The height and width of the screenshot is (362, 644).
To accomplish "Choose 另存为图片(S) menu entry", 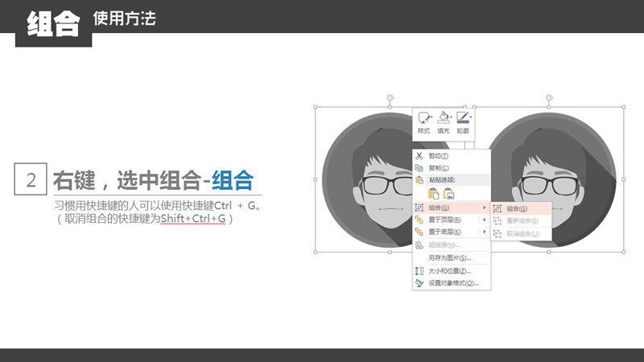I will click(x=450, y=258).
